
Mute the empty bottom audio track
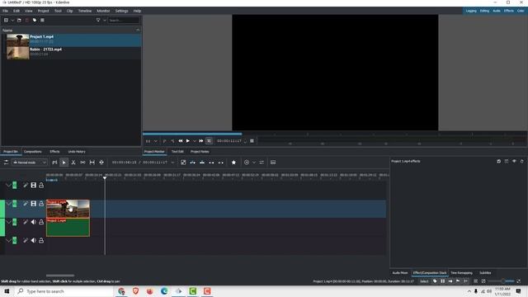click(33, 240)
